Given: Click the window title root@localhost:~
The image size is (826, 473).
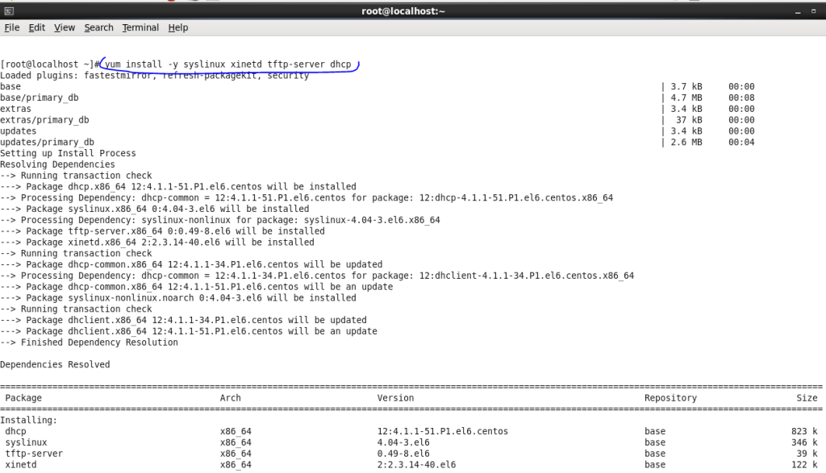Looking at the screenshot, I should coord(403,11).
